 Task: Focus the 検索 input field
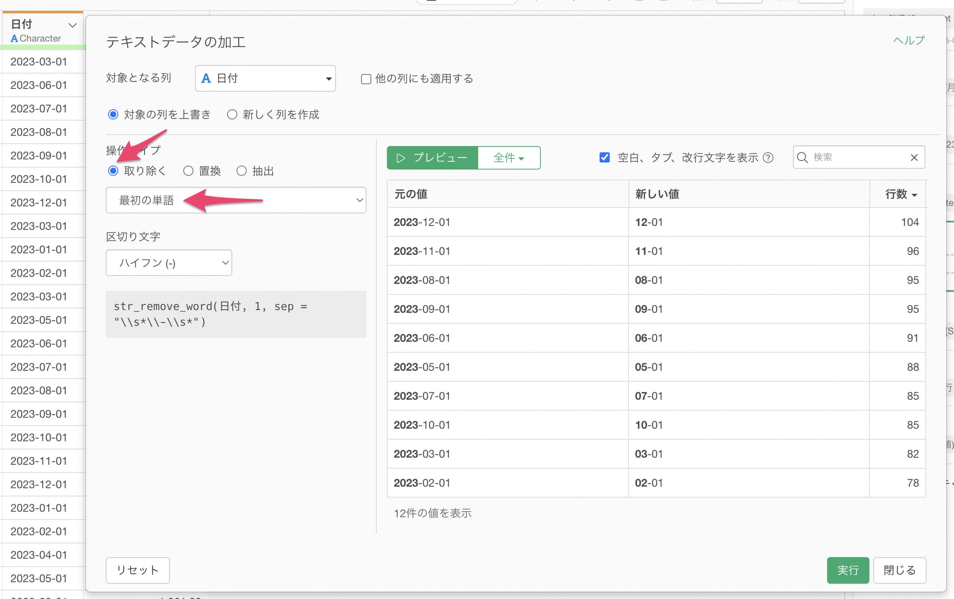(859, 157)
